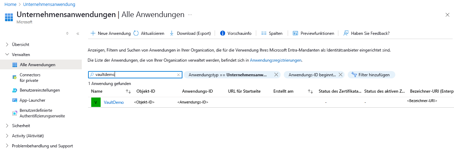The height and width of the screenshot is (155, 454).
Task: Click Download (Export) toolbar text
Action: point(194,33)
